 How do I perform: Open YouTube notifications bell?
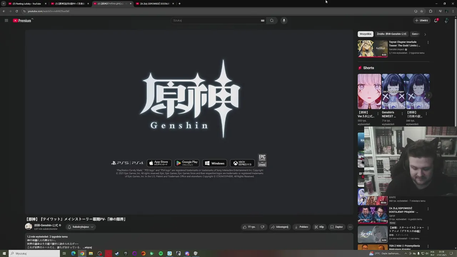(436, 20)
